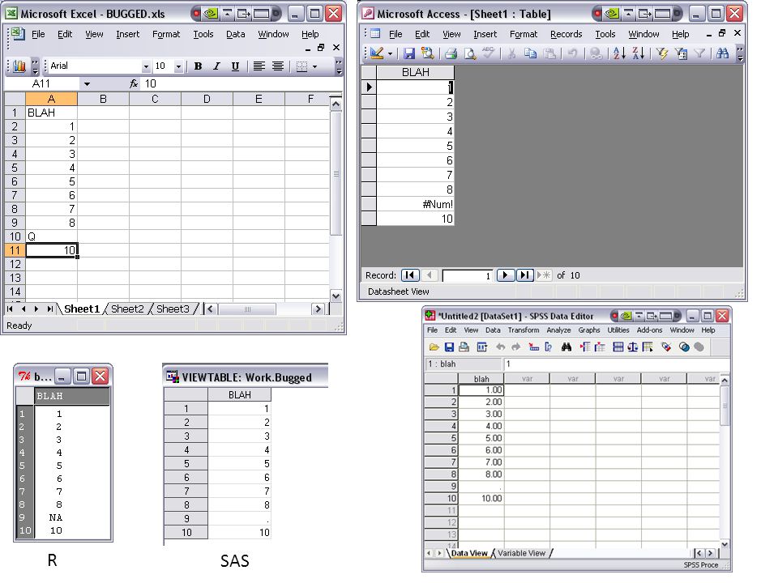Click the Access record number field
This screenshot has width=778, height=583.
[x=467, y=275]
